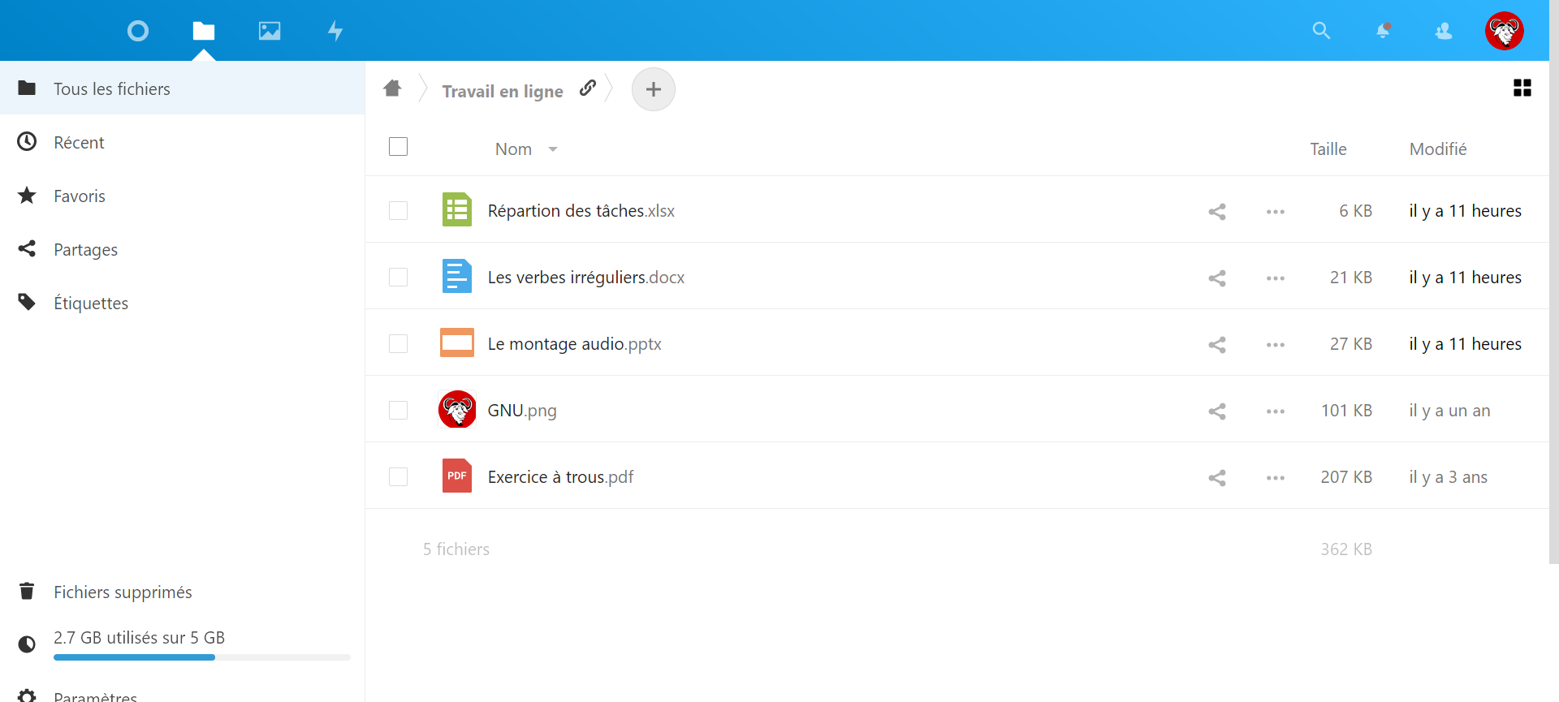This screenshot has height=702, width=1559.
Task: Open more actions for Le montage audio.pptx
Action: pyautogui.click(x=1275, y=345)
